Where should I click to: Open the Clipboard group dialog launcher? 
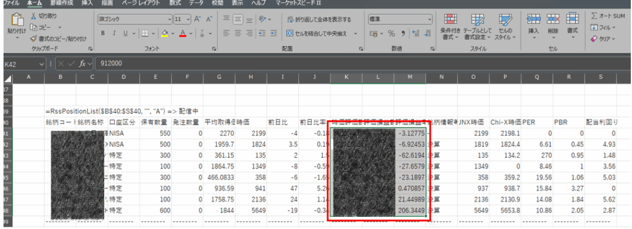pyautogui.click(x=90, y=49)
